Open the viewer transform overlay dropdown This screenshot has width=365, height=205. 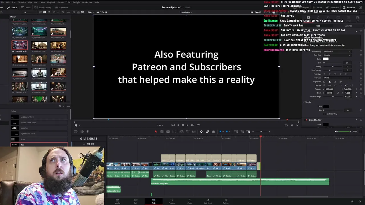79,125
